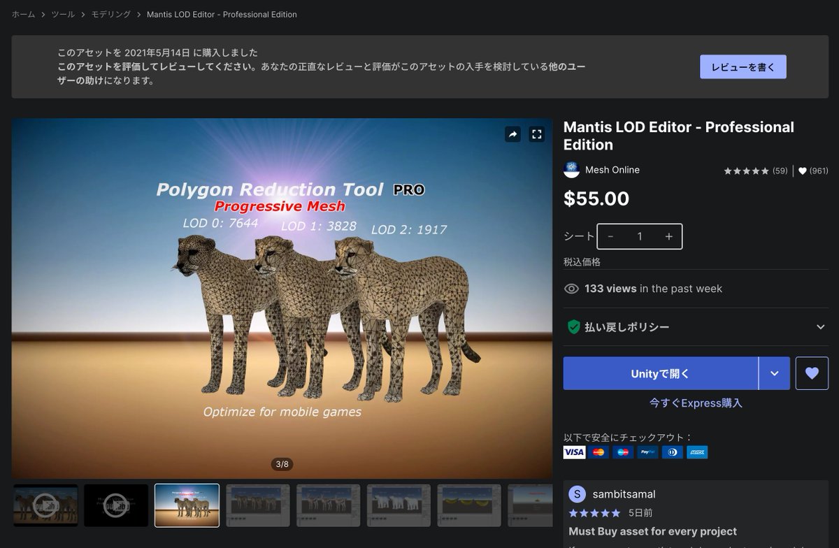The width and height of the screenshot is (839, 548).
Task: Go to ツール breadcrumb
Action: coord(63,15)
